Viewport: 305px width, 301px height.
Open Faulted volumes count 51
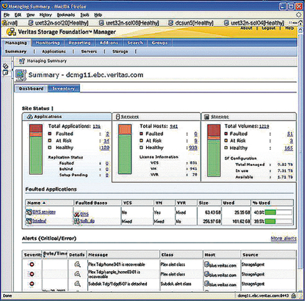pyautogui.click(x=290, y=134)
